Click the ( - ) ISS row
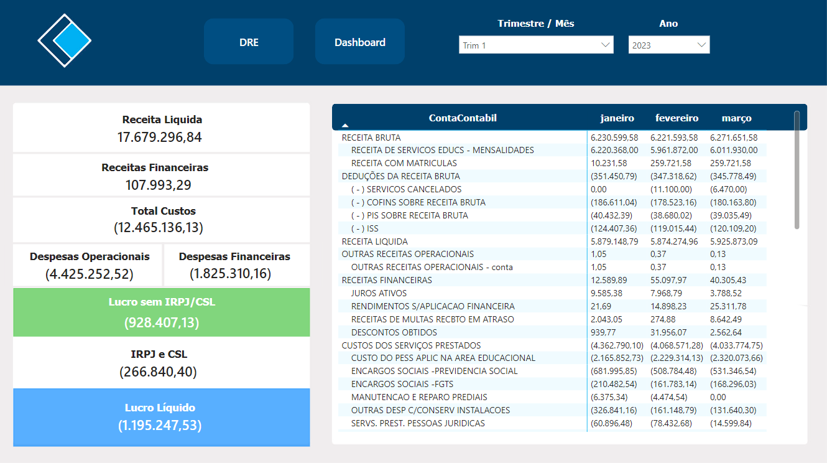This screenshot has width=827, height=463. 552,228
